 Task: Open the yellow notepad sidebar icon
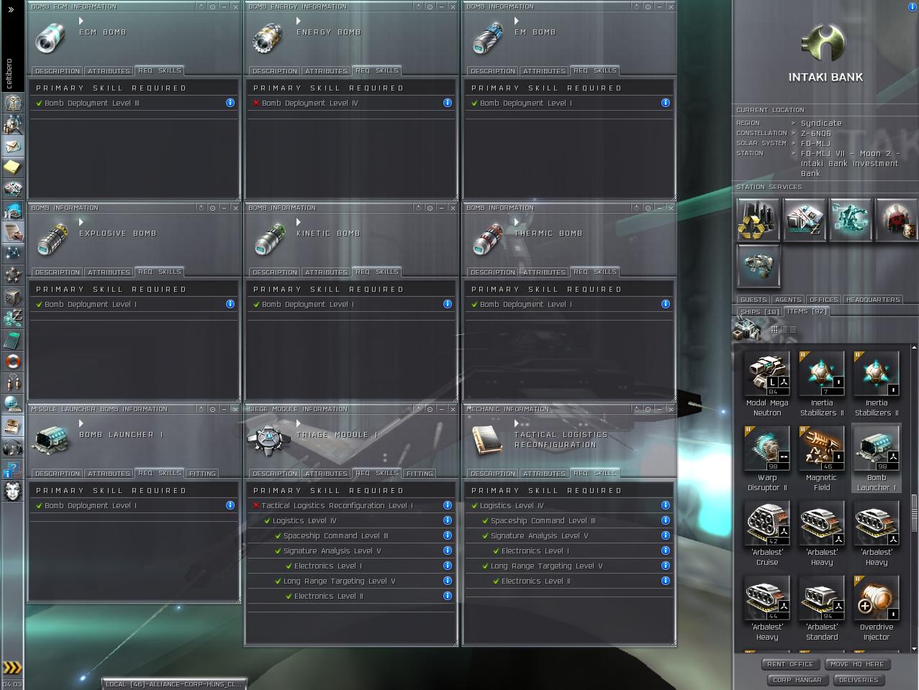12,167
